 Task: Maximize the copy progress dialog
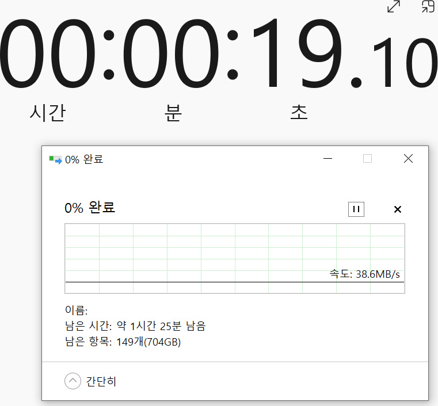tap(367, 159)
